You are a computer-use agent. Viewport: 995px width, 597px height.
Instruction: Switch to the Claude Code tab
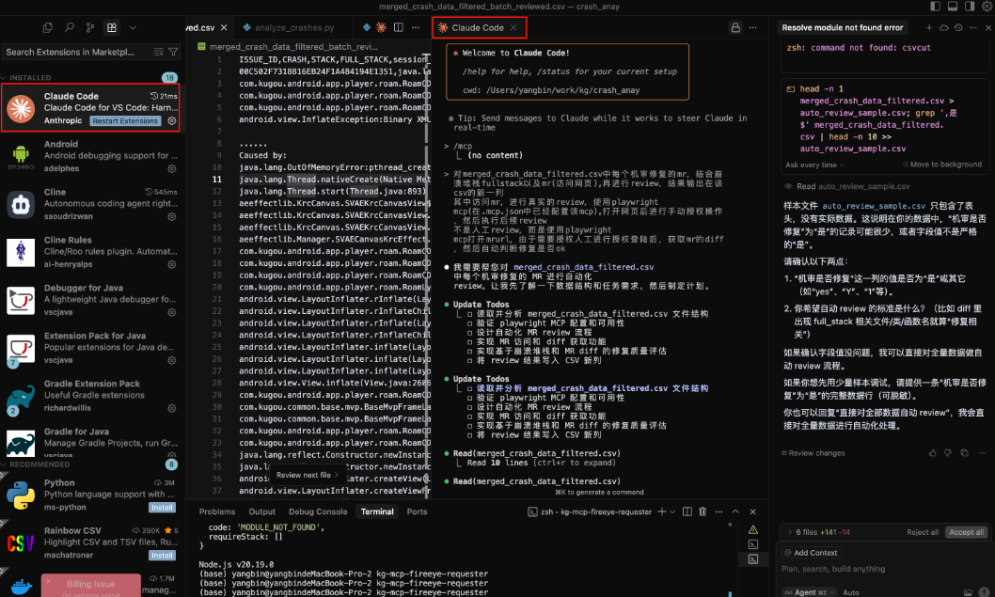click(x=479, y=28)
